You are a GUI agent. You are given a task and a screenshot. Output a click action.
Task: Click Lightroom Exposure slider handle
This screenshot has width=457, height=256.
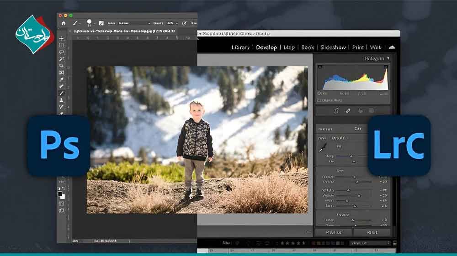coord(355,177)
